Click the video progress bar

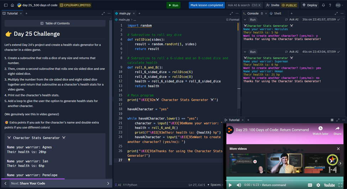285,180
